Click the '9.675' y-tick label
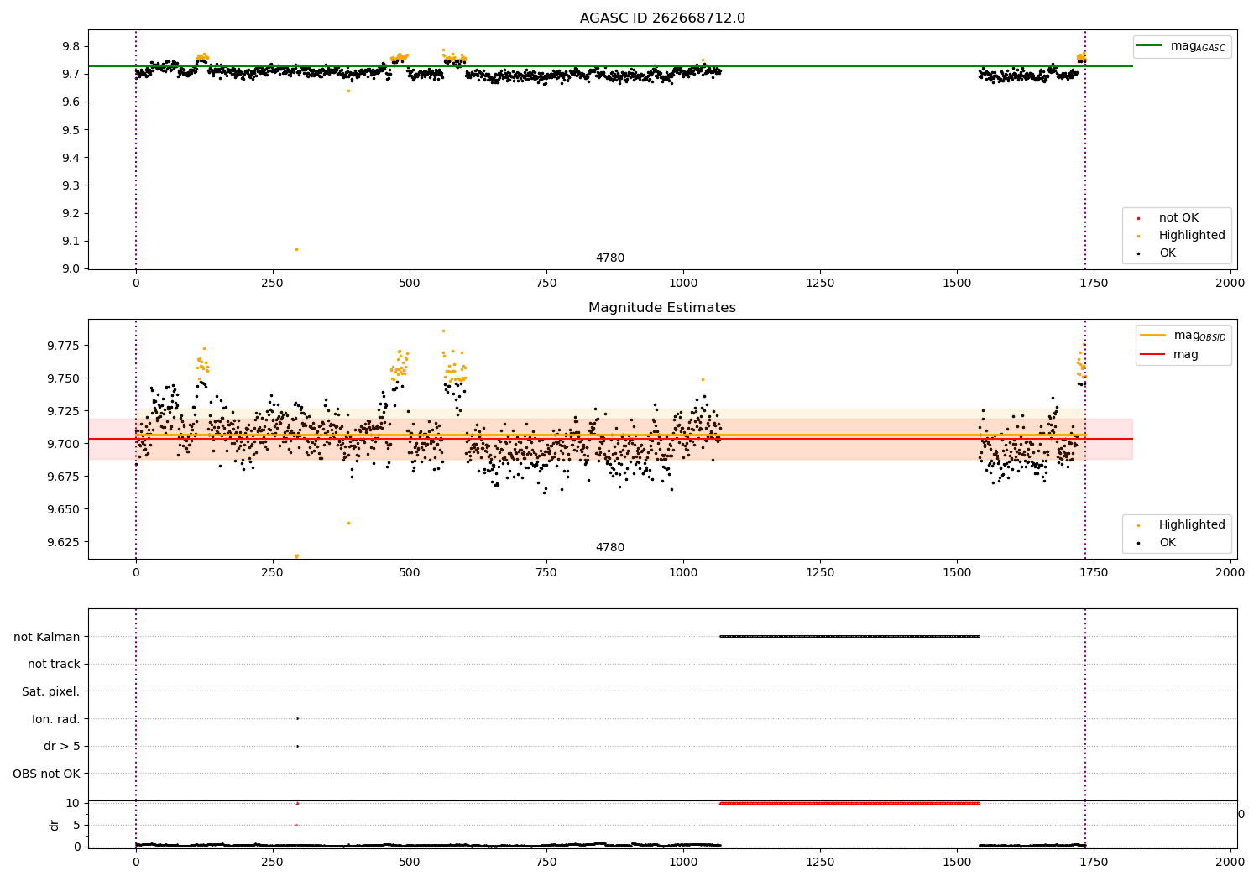1259x881 pixels. 64,477
